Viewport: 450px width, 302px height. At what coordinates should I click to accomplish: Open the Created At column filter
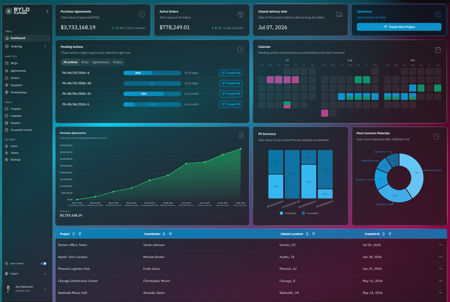(x=390, y=234)
